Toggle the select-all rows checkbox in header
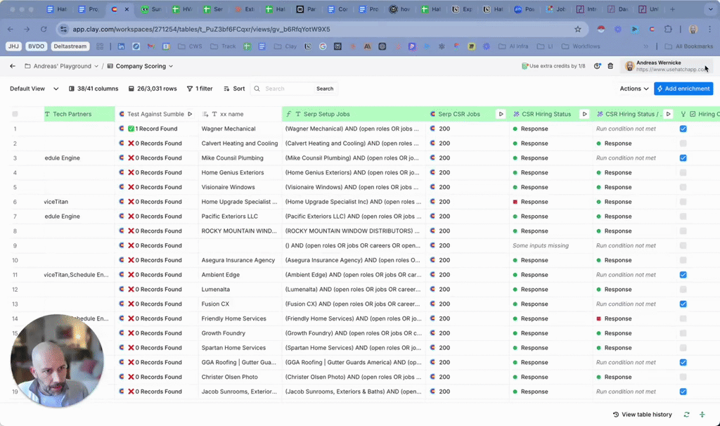This screenshot has height=426, width=720. point(15,114)
